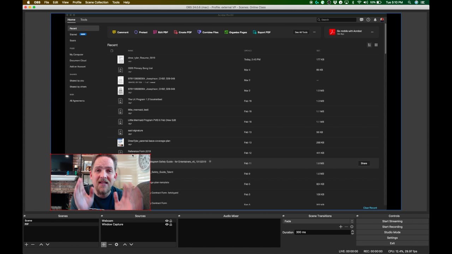Screen dimensions: 452x254
Task: Open the Apple menu
Action: 28,2
